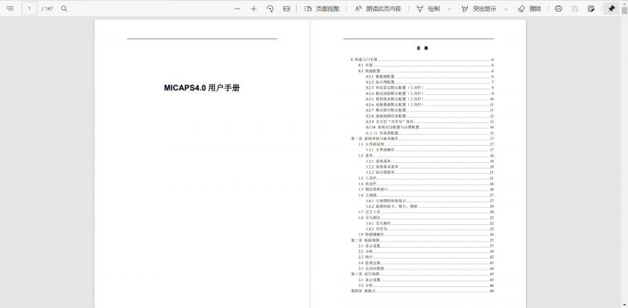Rotate the page with the rotate icon
Screen dimensions: 628x308
pyautogui.click(x=270, y=9)
